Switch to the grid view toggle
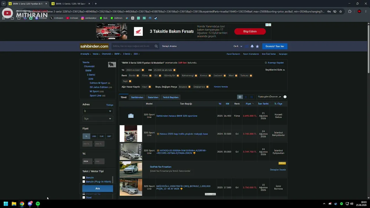The image size is (370, 208). (x=251, y=97)
